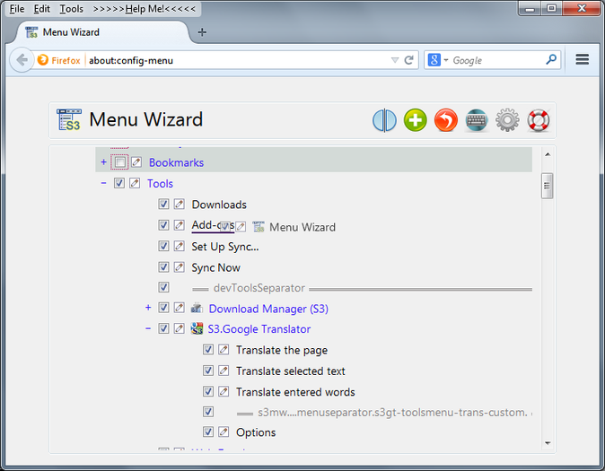Expand the Bookmarks tree node
Viewport: 605px width, 471px height.
[x=103, y=162]
